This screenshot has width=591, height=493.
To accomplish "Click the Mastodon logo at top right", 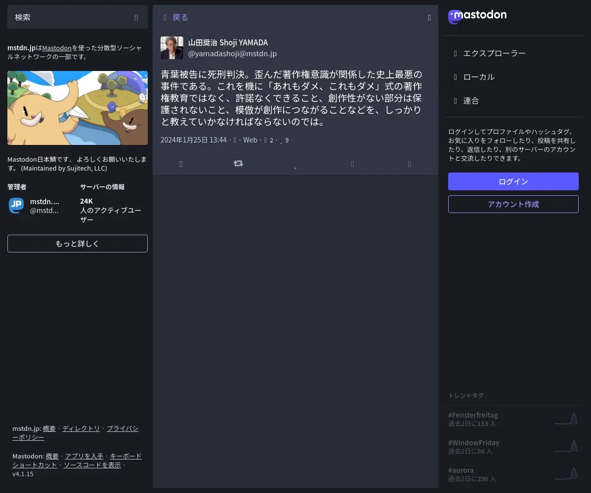I will click(477, 17).
